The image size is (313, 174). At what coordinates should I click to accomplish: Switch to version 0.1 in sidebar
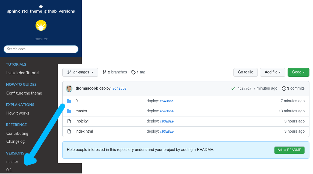[x=9, y=170]
